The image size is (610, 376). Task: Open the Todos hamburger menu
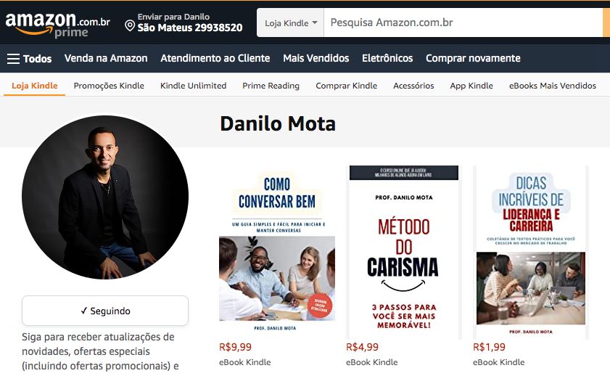(30, 58)
